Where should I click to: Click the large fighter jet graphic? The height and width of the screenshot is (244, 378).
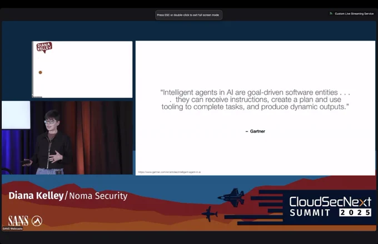[x=231, y=197]
